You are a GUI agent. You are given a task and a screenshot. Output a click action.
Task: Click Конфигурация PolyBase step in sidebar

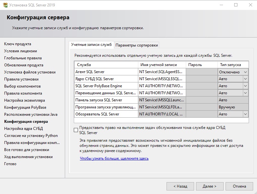pos(25,107)
